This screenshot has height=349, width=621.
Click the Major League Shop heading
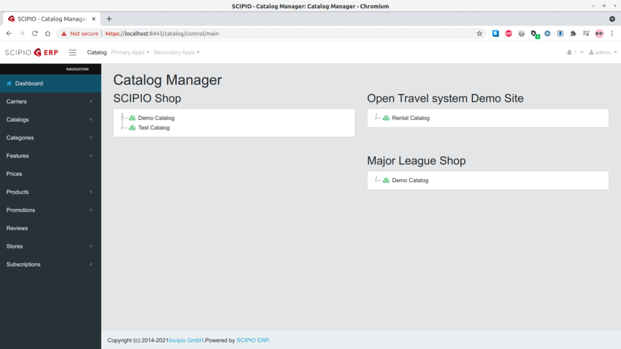416,161
